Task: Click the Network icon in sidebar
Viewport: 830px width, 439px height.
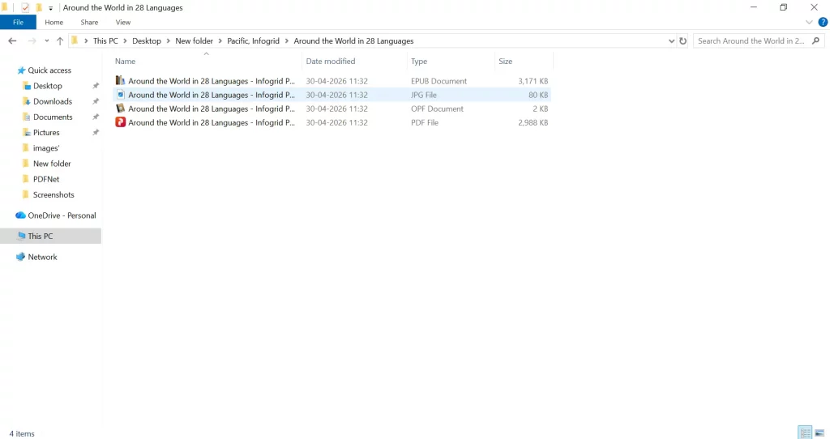Action: pyautogui.click(x=20, y=257)
